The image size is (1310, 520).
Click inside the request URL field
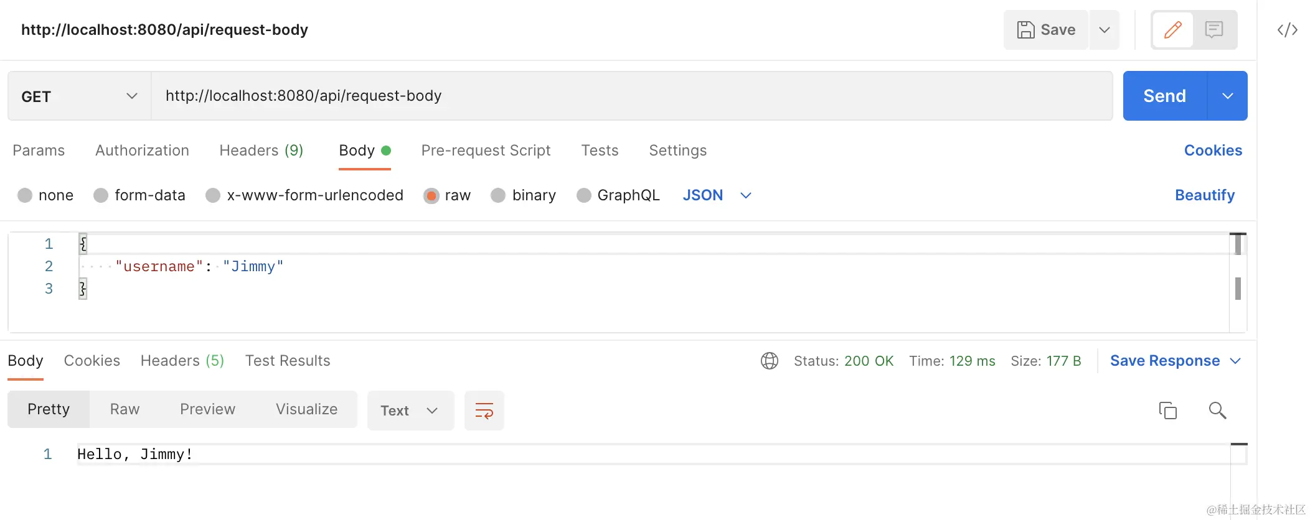[x=560, y=96]
